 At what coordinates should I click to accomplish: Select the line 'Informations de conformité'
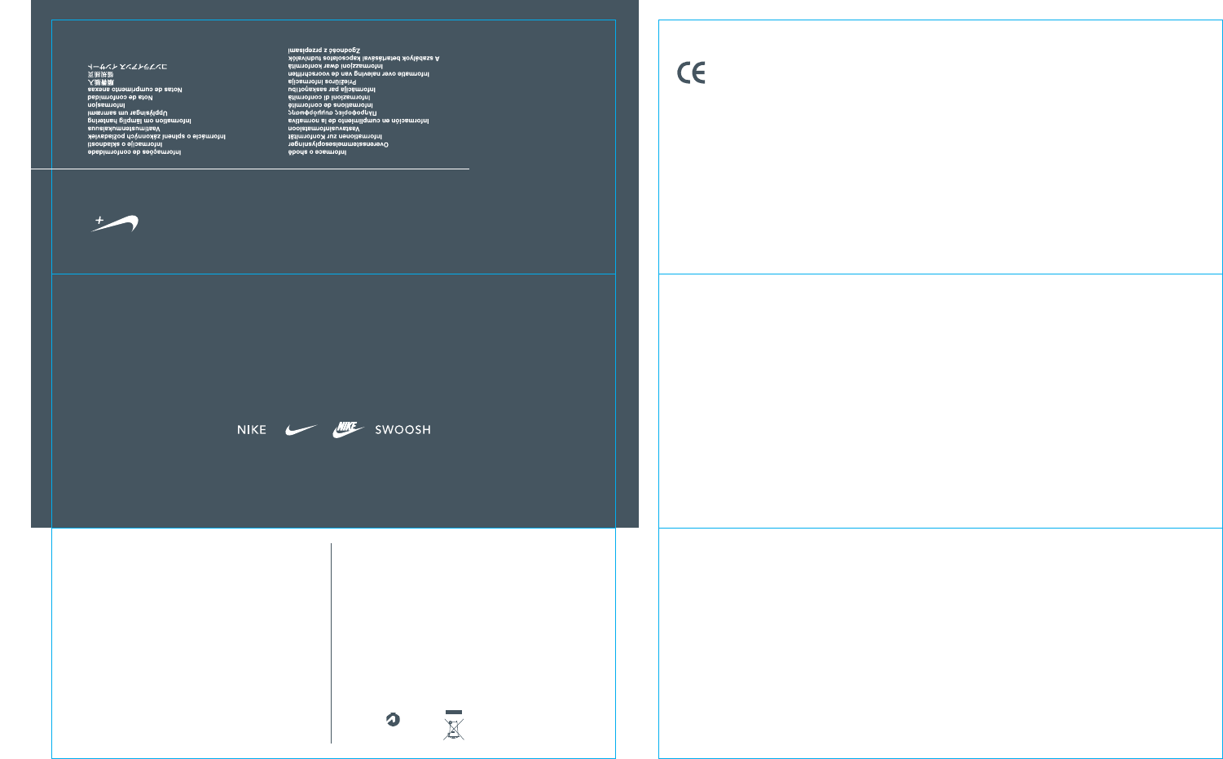click(x=330, y=104)
